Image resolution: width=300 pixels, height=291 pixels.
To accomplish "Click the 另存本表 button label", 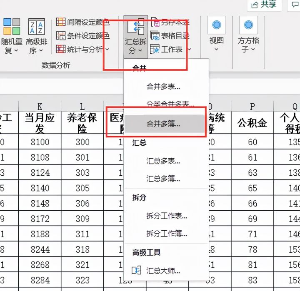I will pyautogui.click(x=175, y=22).
